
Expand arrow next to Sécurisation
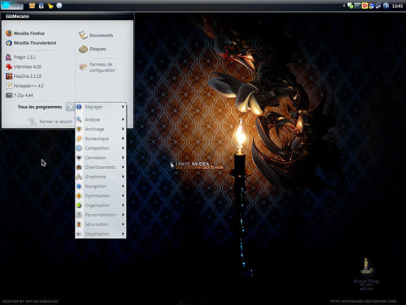coord(123,224)
